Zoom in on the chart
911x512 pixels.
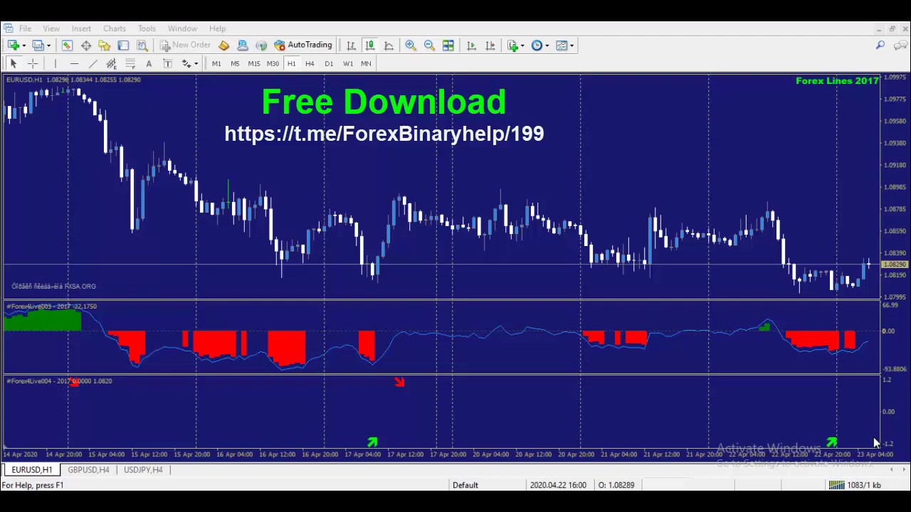tap(411, 46)
